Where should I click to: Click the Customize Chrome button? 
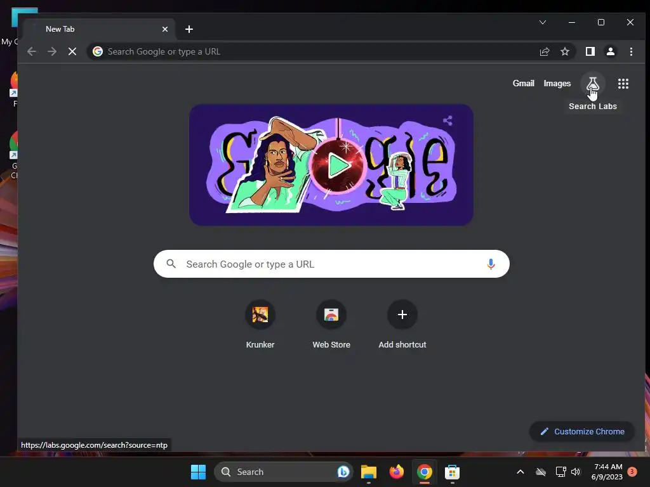pos(582,431)
